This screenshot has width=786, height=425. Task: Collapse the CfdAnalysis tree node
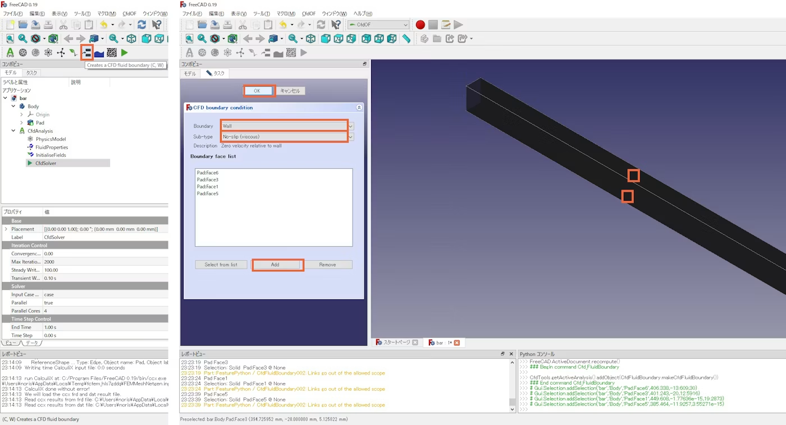(13, 131)
